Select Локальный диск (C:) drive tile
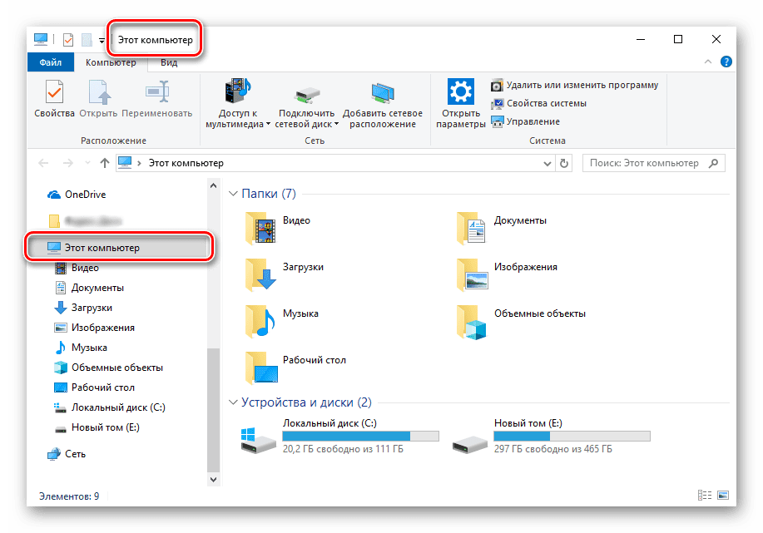 tap(339, 437)
